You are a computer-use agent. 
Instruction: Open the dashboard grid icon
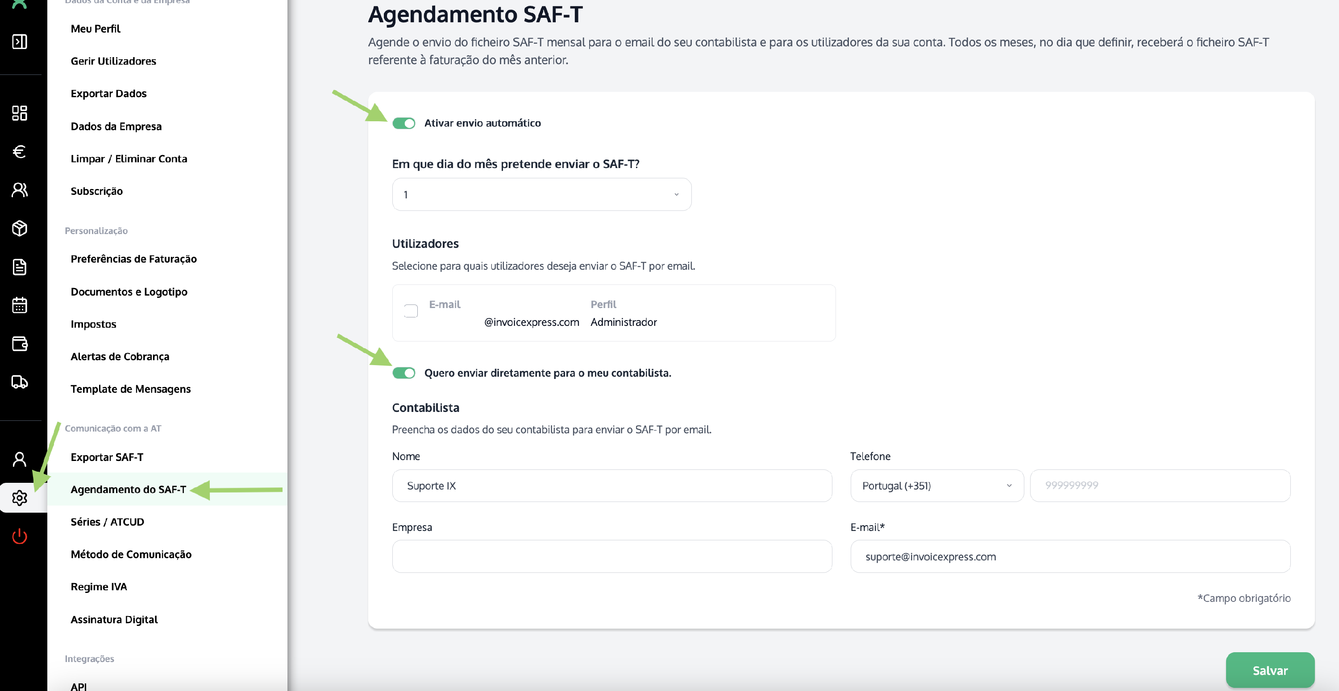click(20, 113)
